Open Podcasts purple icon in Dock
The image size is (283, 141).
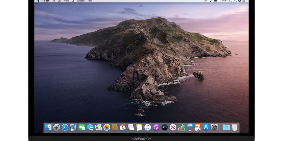click(156, 127)
